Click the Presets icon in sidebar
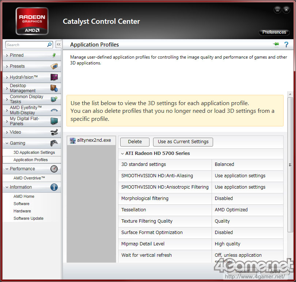Screen dimensions: 296x282 click(x=54, y=66)
